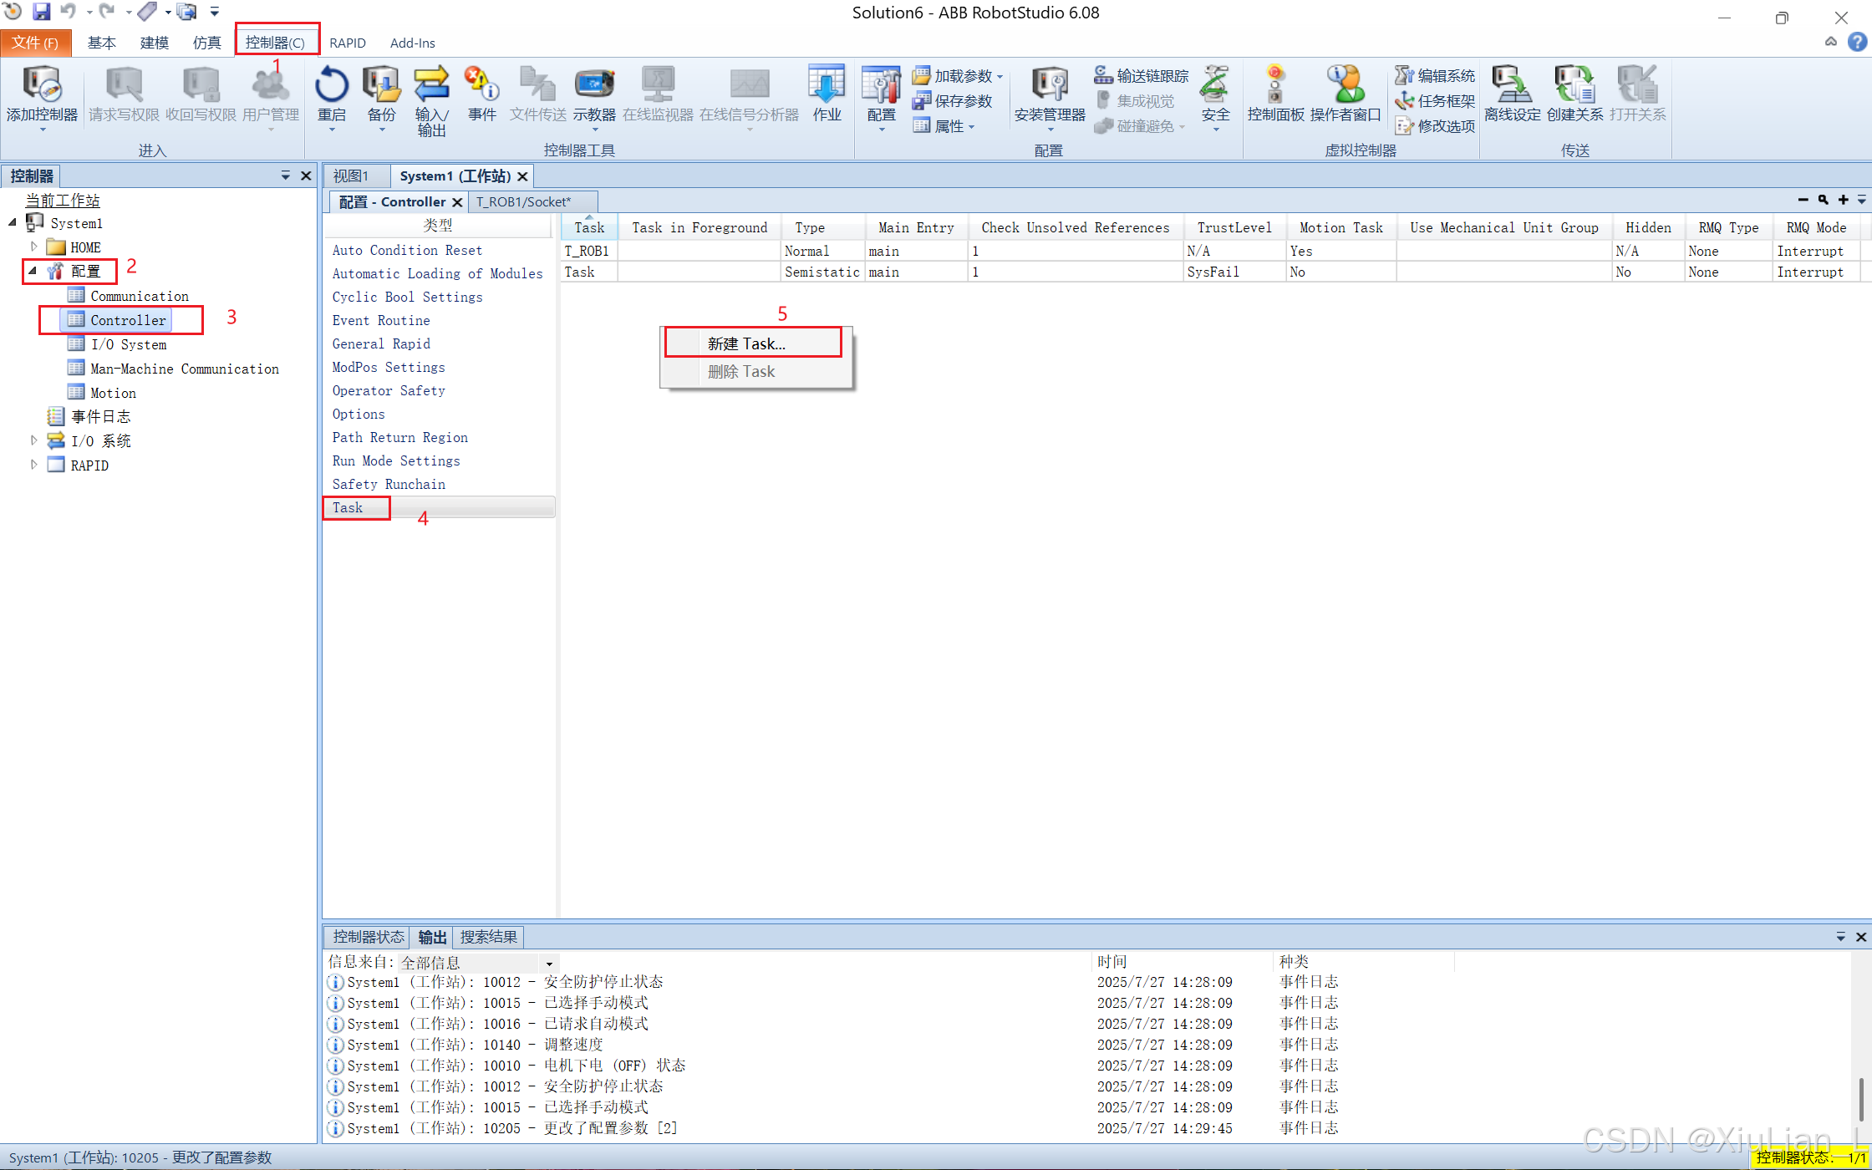Screen dimensions: 1872x1170
Task: Click 编辑系统 (Edit System)
Action: tap(1435, 76)
